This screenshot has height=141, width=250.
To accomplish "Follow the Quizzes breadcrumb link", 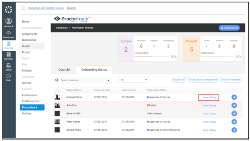I will click(x=71, y=8).
